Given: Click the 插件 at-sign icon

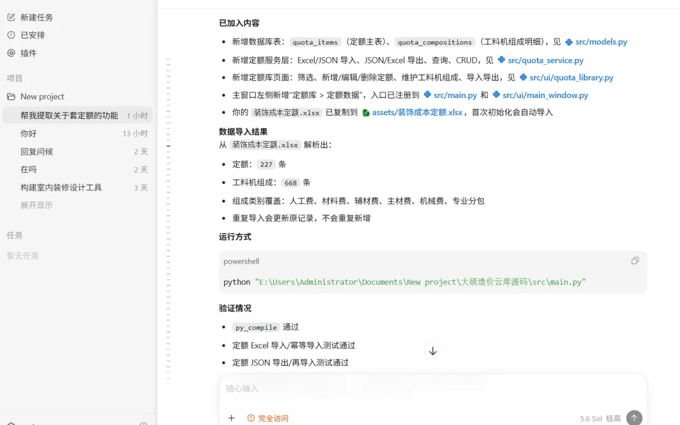Looking at the screenshot, I should pyautogui.click(x=11, y=53).
